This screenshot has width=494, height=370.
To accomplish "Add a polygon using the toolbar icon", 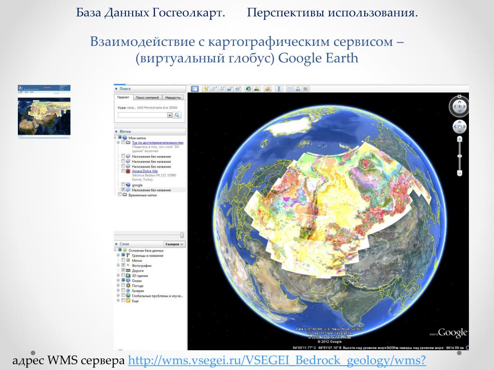I will coord(214,89).
